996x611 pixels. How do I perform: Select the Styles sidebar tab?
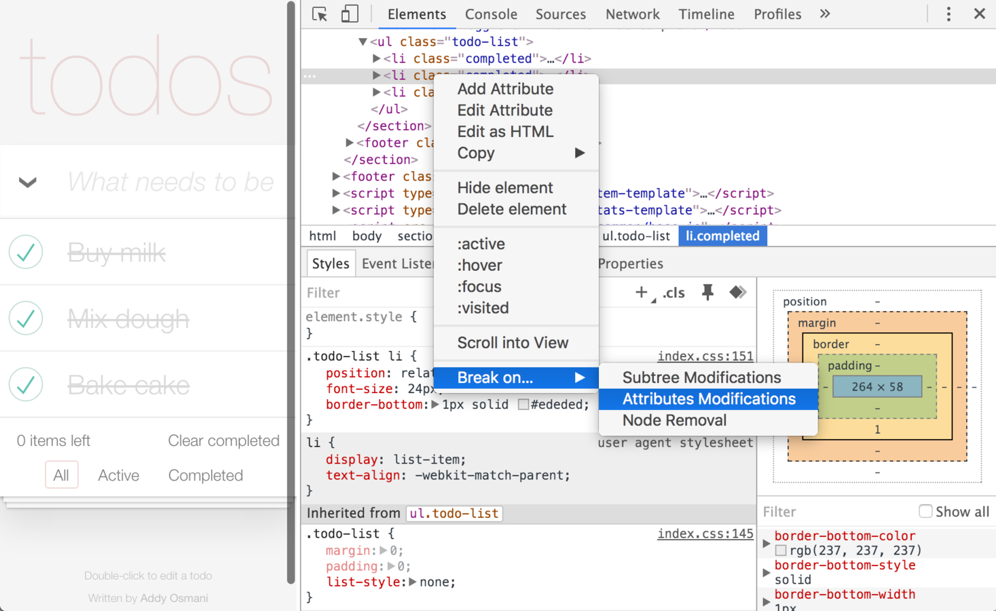pyautogui.click(x=331, y=263)
